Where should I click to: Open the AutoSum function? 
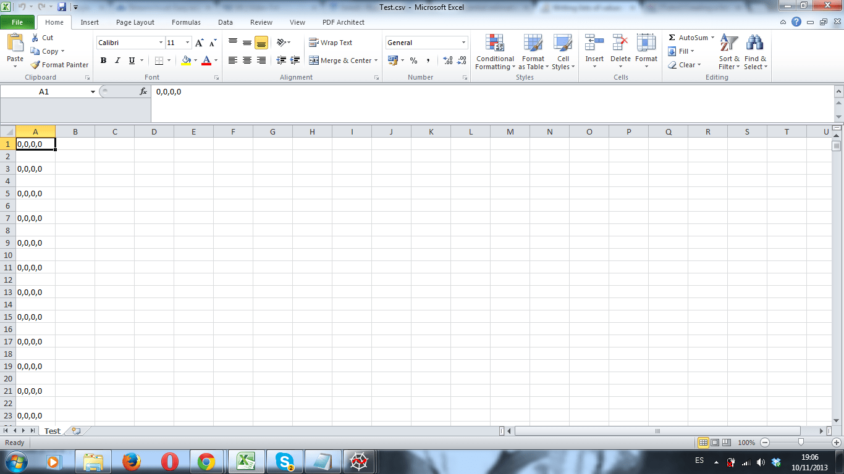tap(688, 37)
